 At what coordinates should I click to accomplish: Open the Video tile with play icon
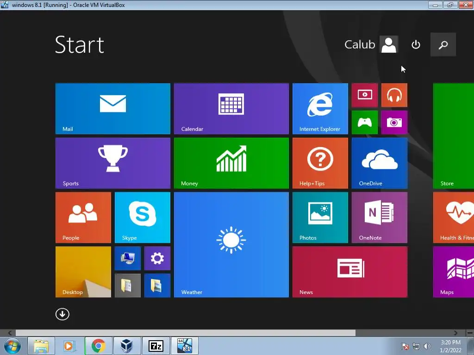tap(365, 95)
